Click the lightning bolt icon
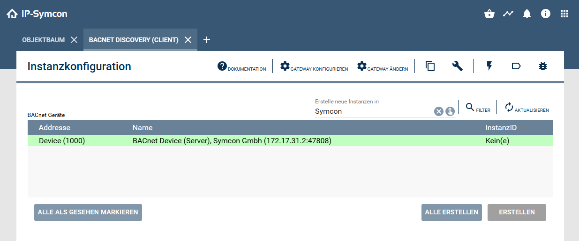The image size is (579, 241). tap(489, 66)
